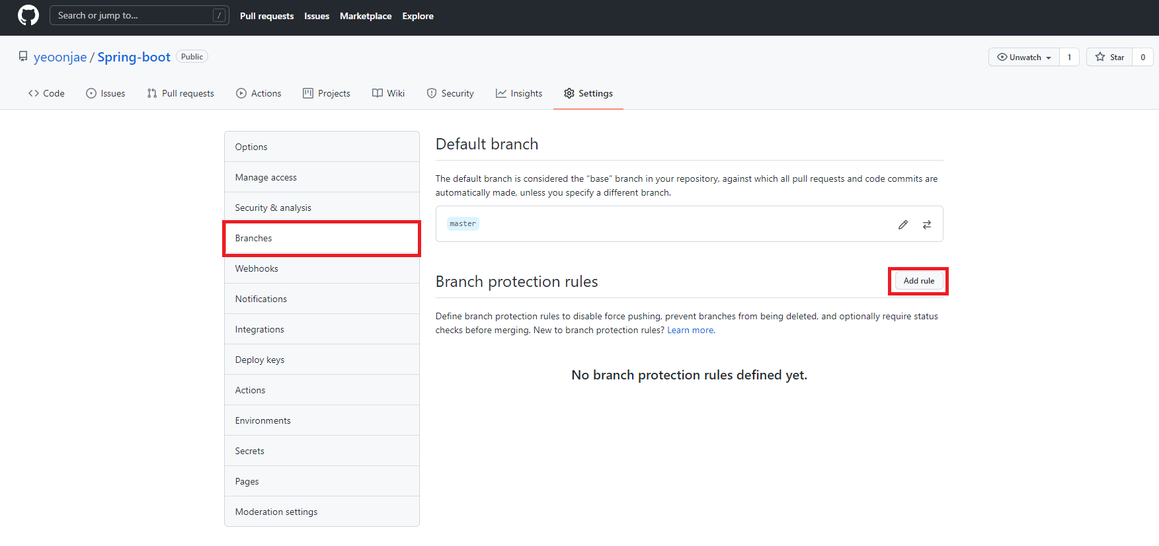
Task: Edit default branch with pencil icon
Action: pyautogui.click(x=903, y=225)
